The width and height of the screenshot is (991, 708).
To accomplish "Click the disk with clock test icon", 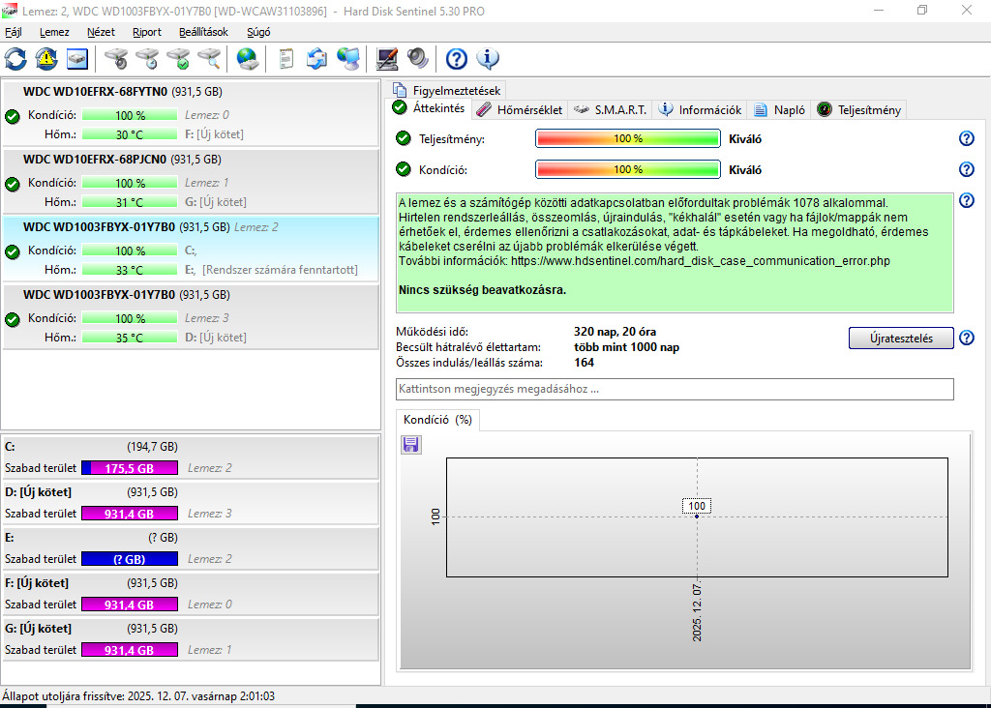I will tap(147, 59).
